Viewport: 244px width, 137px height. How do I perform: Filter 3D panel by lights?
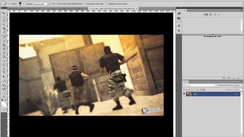point(218,14)
